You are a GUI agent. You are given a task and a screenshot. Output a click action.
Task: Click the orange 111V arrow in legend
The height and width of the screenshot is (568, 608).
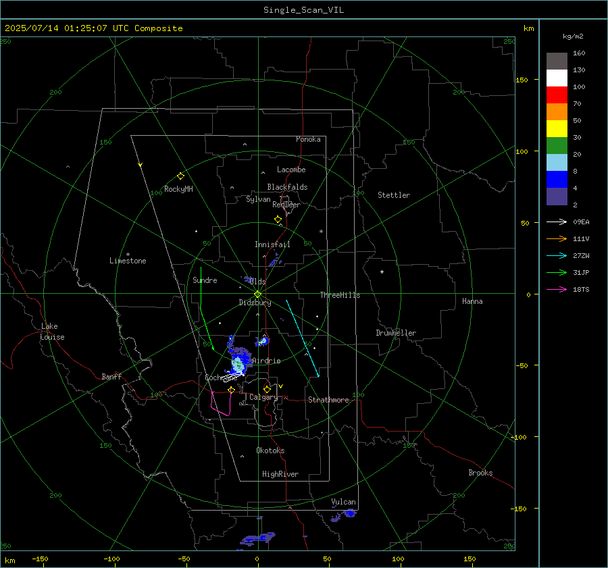557,239
